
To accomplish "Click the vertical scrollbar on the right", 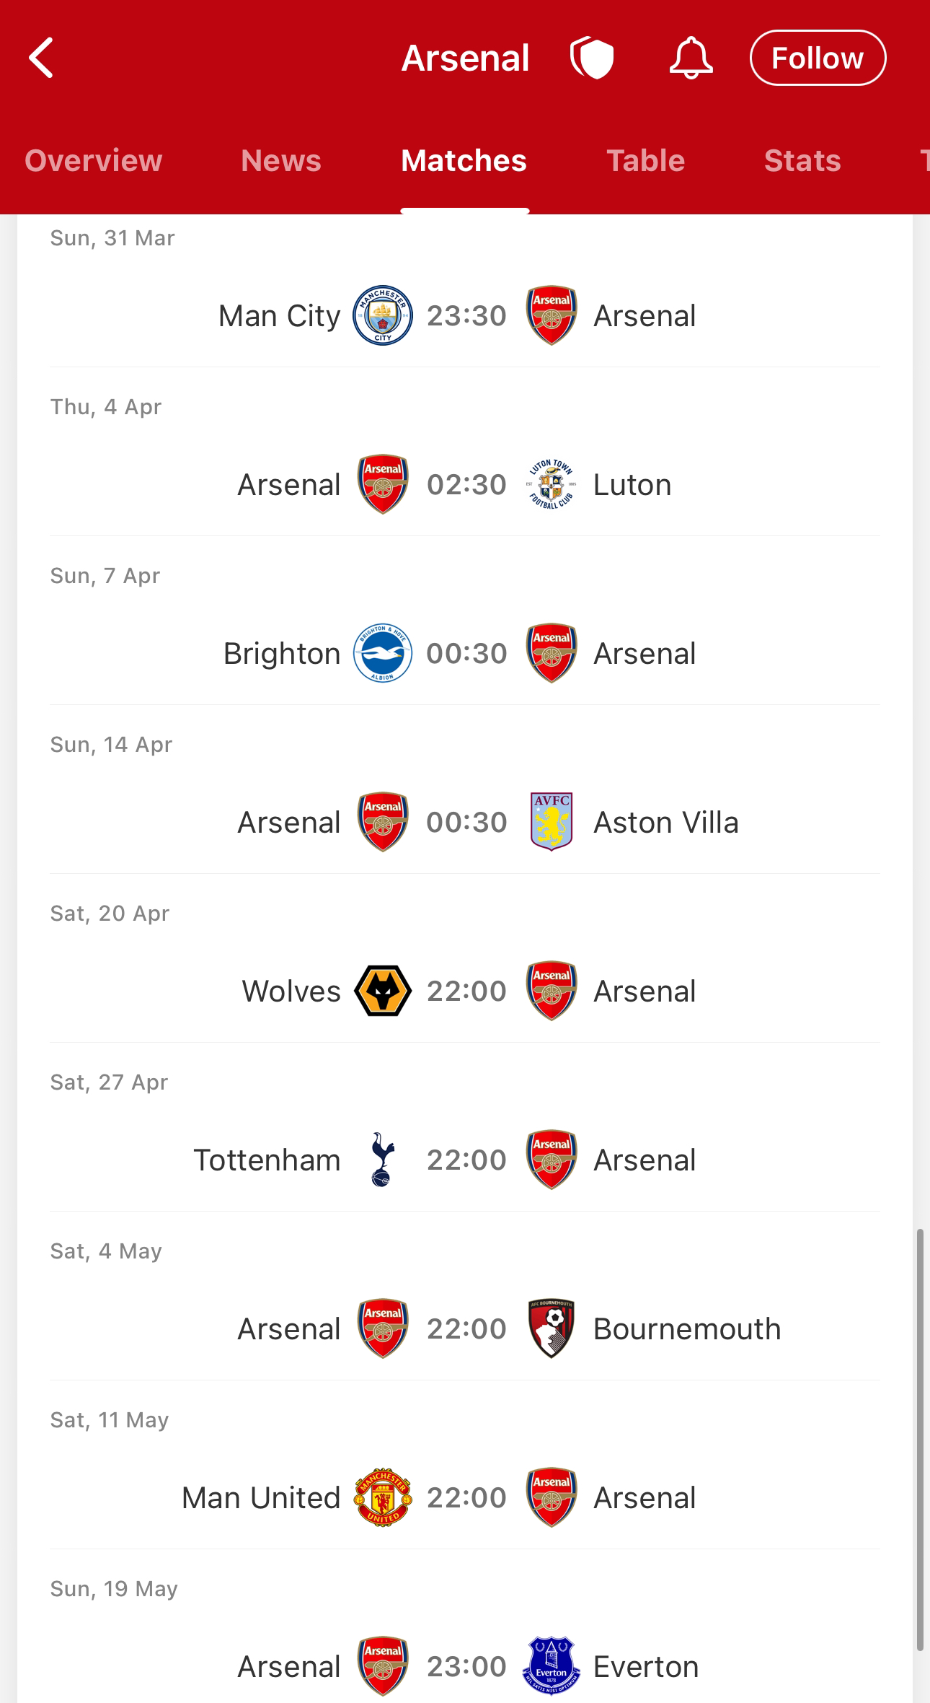I will point(920,1440).
